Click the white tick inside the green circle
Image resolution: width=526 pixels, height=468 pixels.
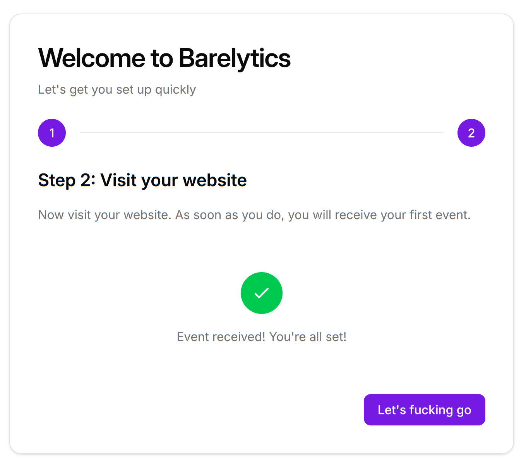coord(261,293)
